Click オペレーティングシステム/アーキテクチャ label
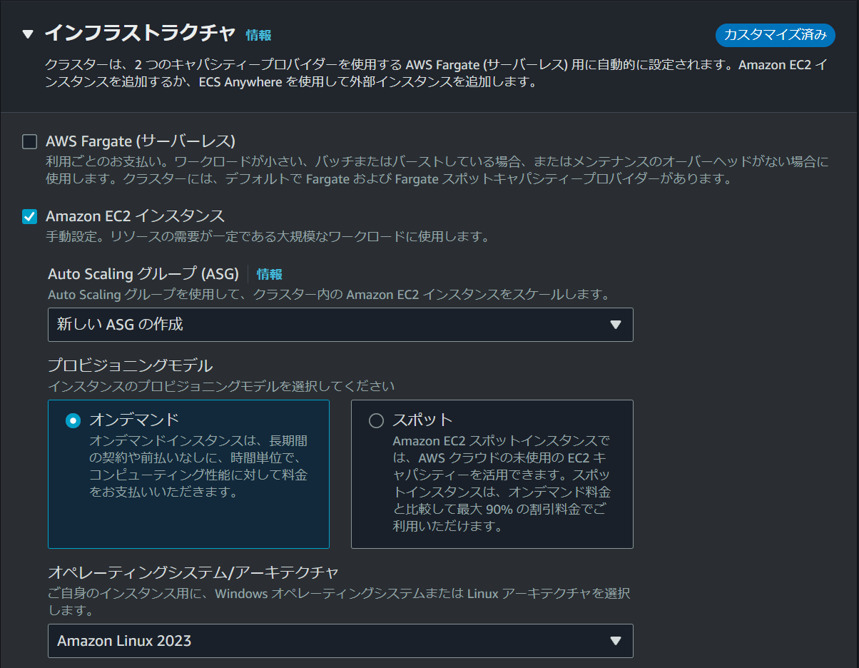 click(x=193, y=572)
